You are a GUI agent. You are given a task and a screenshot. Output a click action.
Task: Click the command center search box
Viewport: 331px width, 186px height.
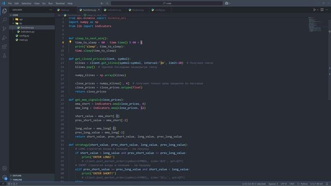[x=167, y=3]
